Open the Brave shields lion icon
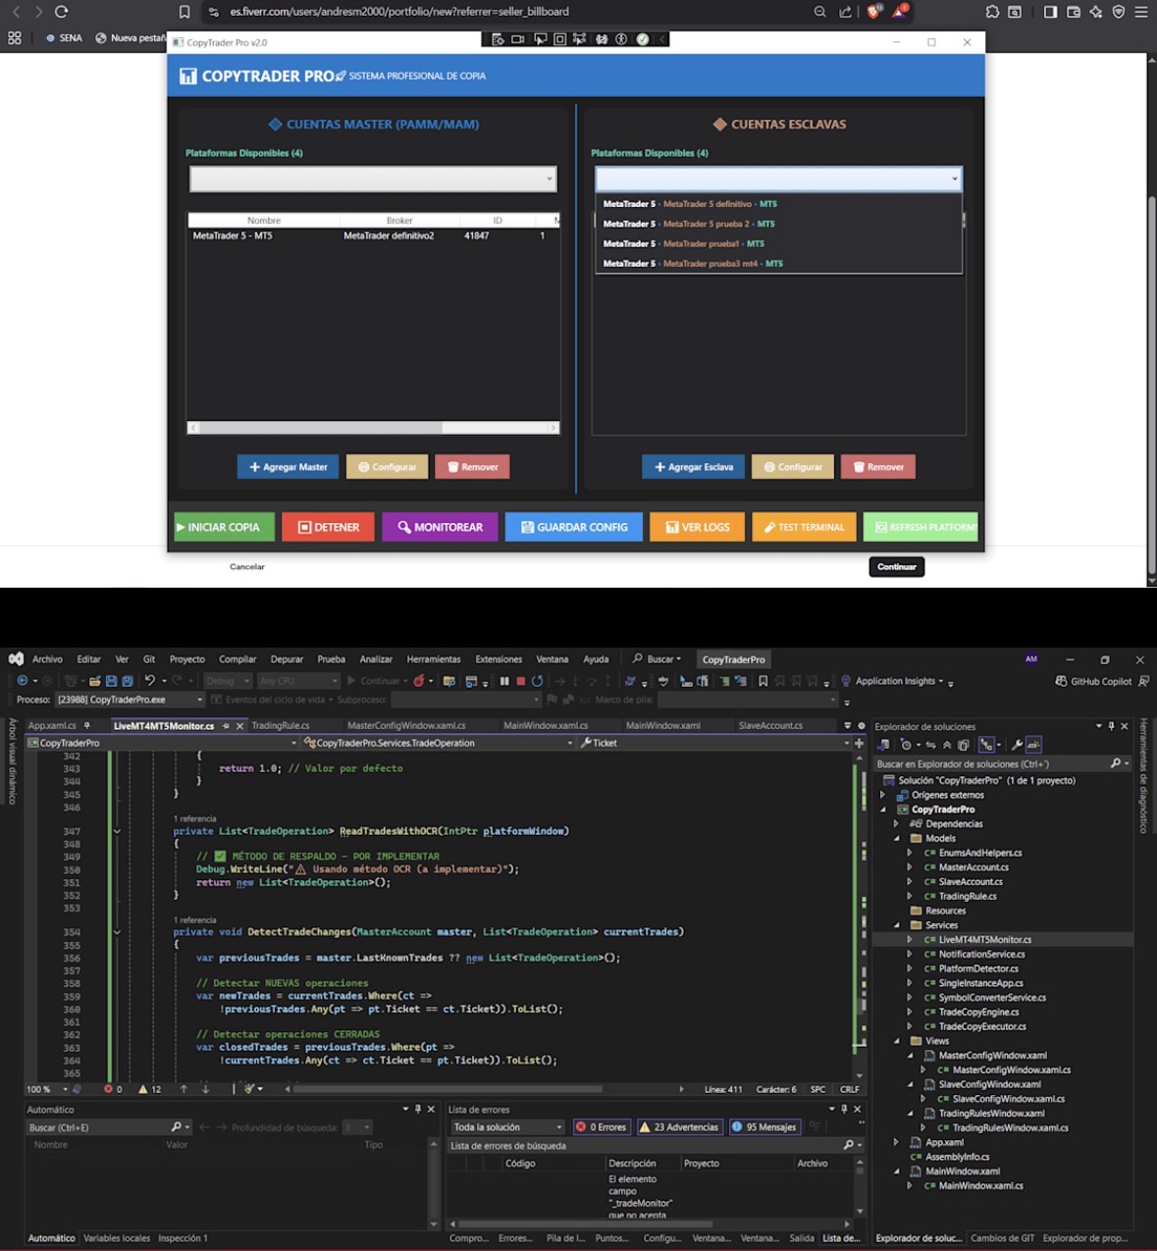The image size is (1157, 1251). tap(873, 12)
